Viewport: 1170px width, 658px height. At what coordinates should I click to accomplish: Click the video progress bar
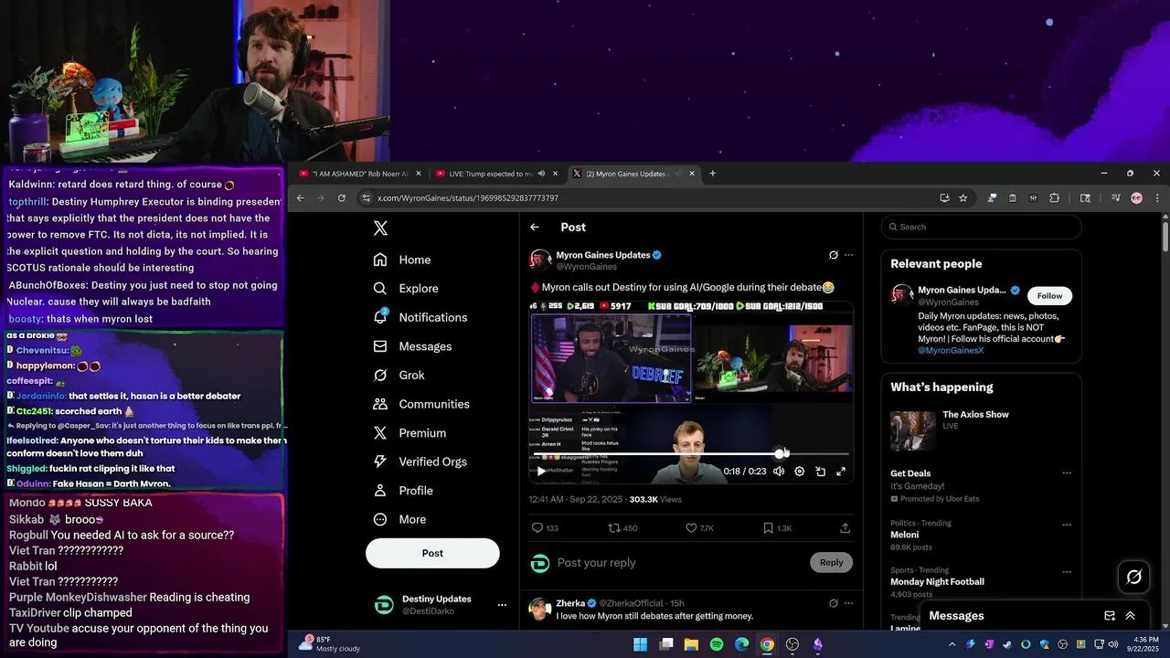(691, 454)
